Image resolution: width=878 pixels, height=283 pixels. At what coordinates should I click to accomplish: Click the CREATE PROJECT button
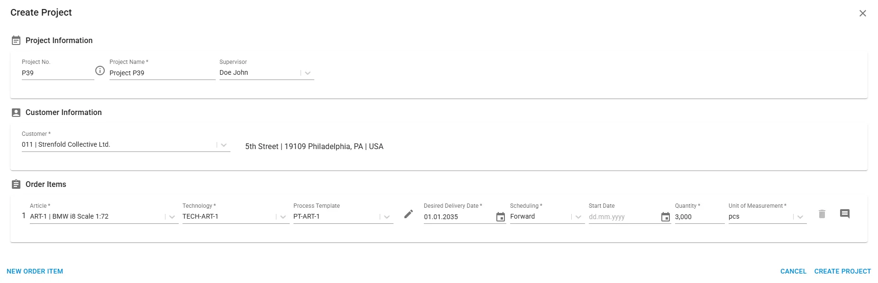point(842,271)
